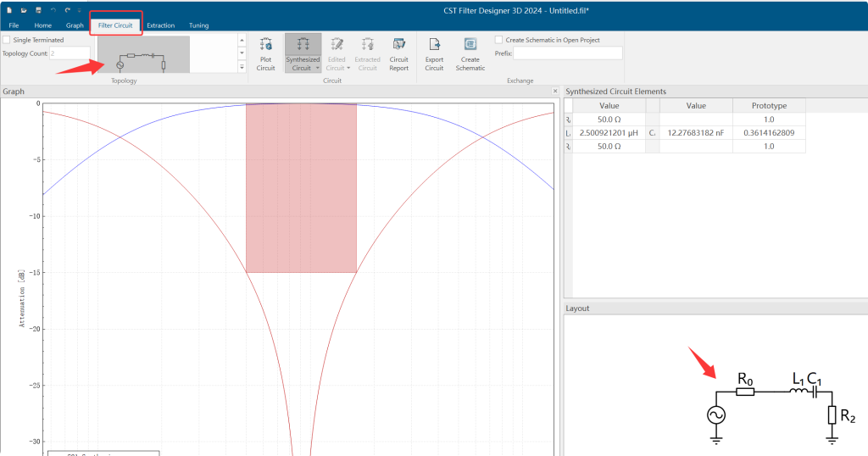Click resistor R0 in the layout schematic
The height and width of the screenshot is (456, 868).
(745, 392)
